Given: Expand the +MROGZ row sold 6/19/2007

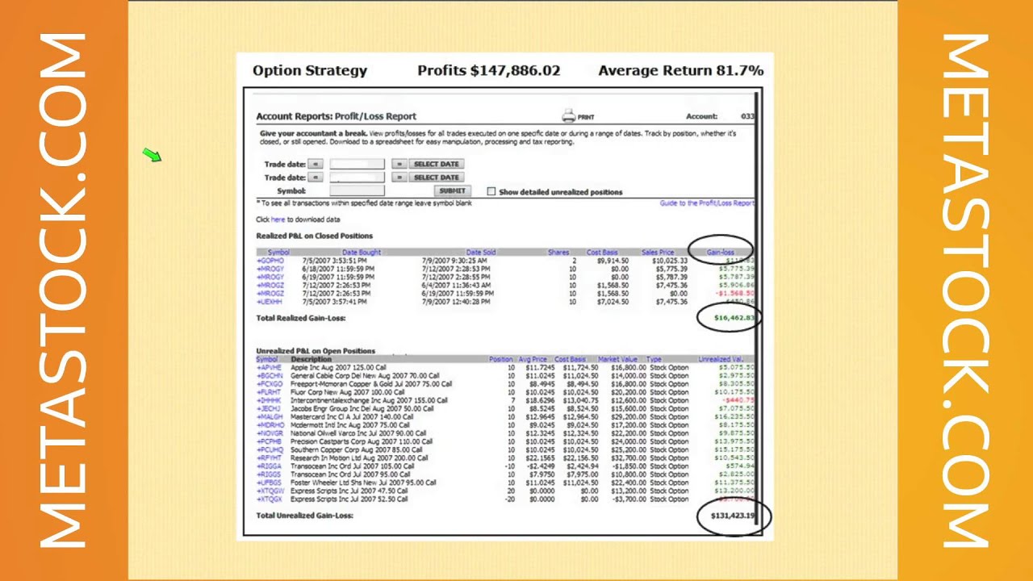Looking at the screenshot, I should (x=270, y=293).
